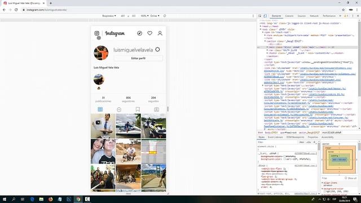
Task: Open the activity heart icon
Action: point(150,33)
